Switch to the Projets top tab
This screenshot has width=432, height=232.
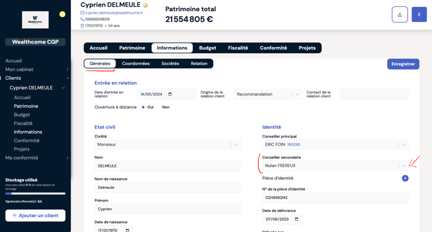[307, 48]
